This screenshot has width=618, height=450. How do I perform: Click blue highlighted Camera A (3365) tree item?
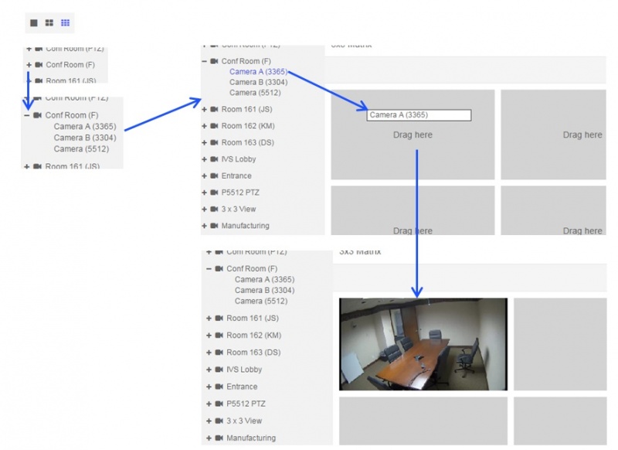pos(258,72)
